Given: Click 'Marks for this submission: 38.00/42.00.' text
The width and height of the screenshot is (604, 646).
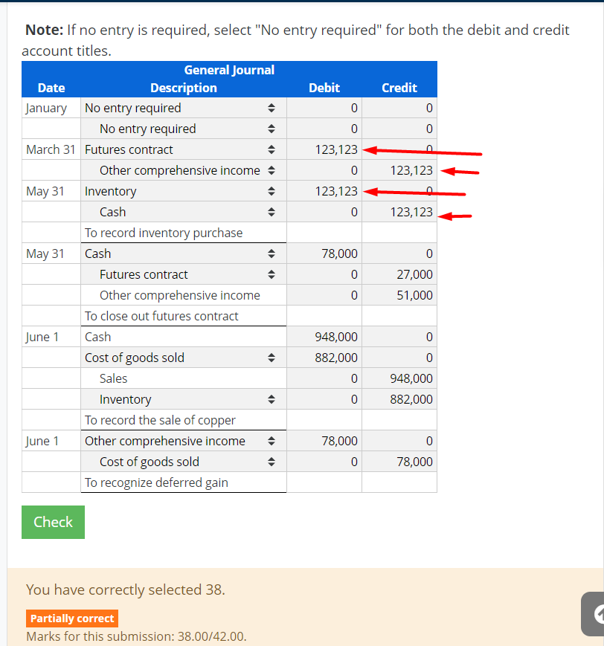Looking at the screenshot, I should 136,636.
